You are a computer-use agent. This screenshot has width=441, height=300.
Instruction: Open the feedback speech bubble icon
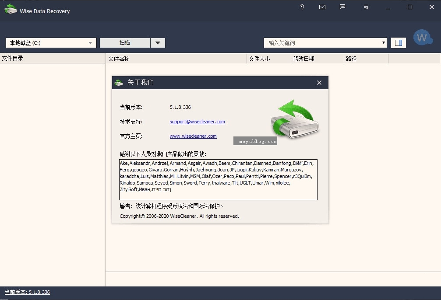(x=342, y=7)
